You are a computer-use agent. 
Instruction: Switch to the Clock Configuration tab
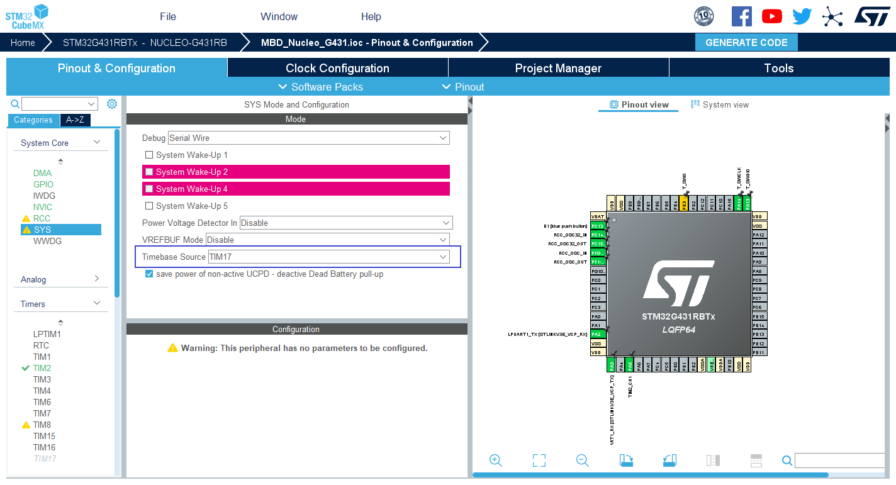337,67
